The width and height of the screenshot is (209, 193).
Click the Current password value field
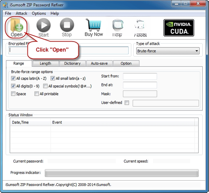coord(82,161)
